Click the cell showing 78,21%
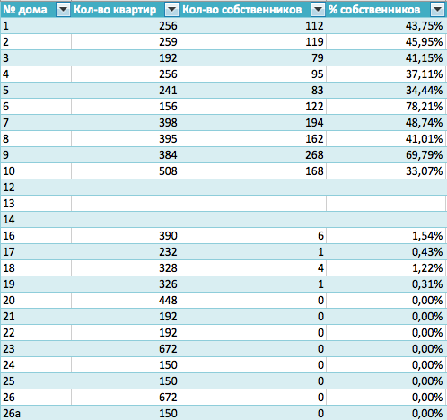Viewport: 447px width, 420px height. pyautogui.click(x=386, y=107)
